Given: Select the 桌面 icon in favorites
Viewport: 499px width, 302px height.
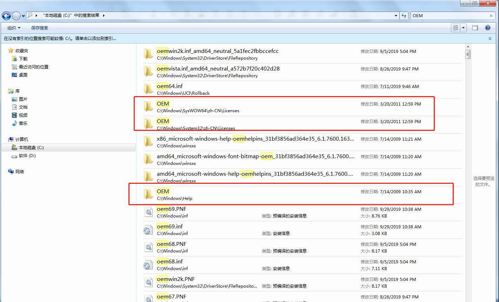Looking at the screenshot, I should pos(14,75).
